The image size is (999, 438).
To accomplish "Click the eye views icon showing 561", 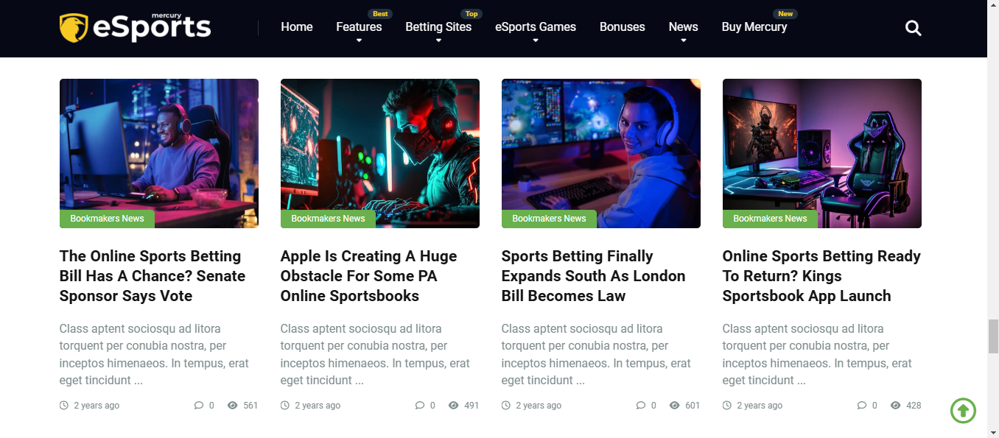I will 233,406.
